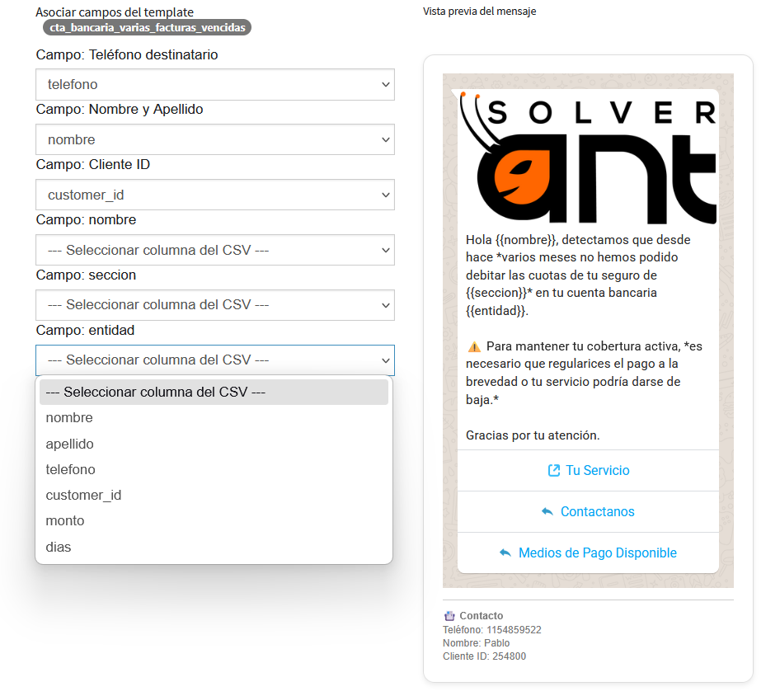The height and width of the screenshot is (696, 780).
Task: Choose 'customer_id' from the open dropdown list
Action: pyautogui.click(x=214, y=496)
